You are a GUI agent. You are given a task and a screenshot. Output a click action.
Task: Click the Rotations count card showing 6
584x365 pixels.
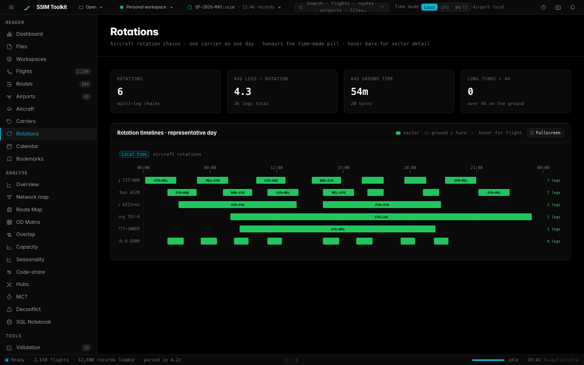(x=165, y=92)
